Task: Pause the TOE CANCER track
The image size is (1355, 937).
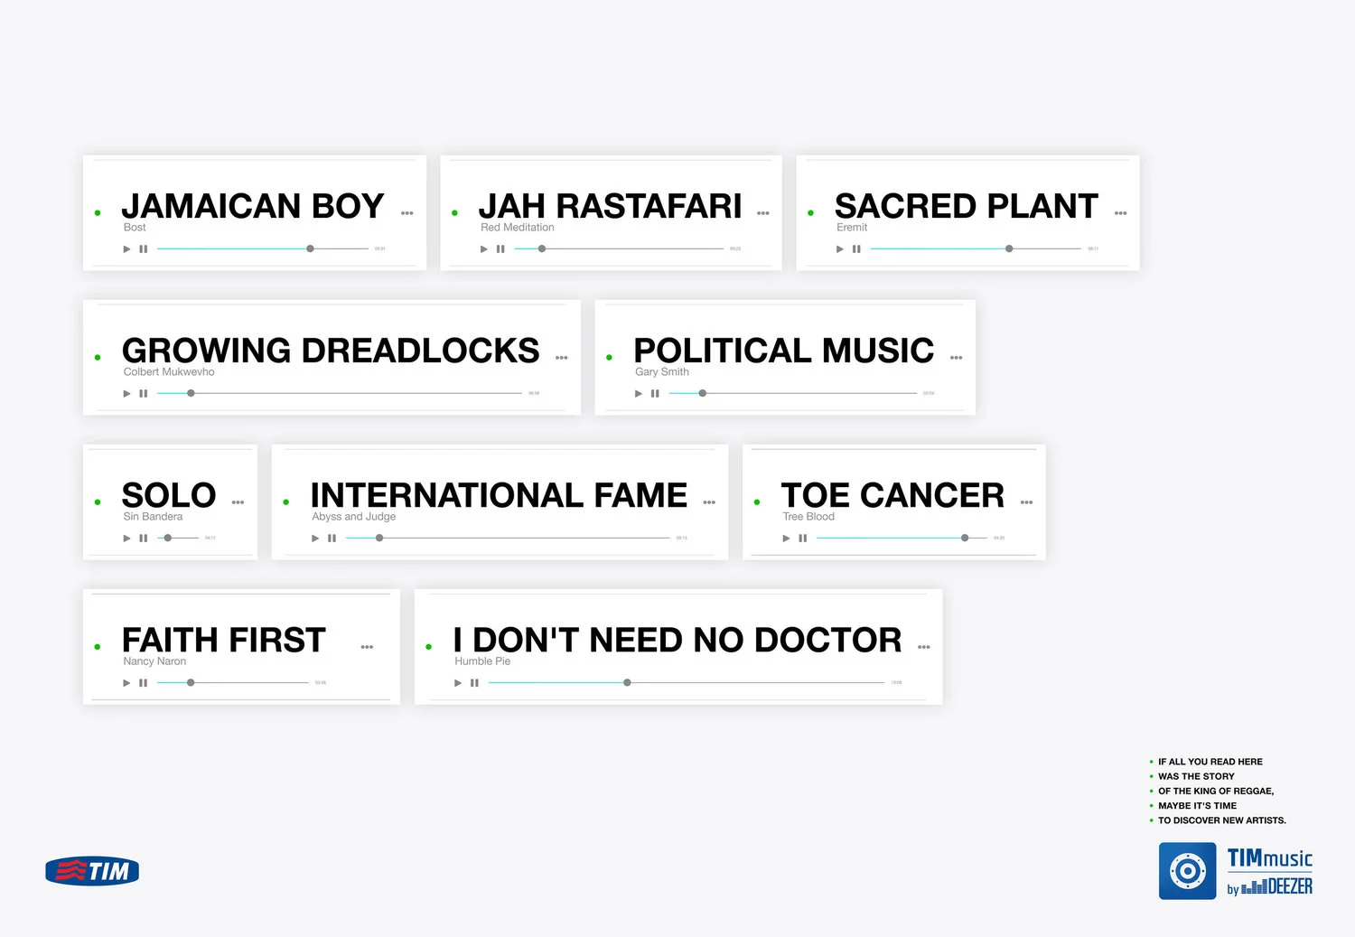Action: (803, 538)
